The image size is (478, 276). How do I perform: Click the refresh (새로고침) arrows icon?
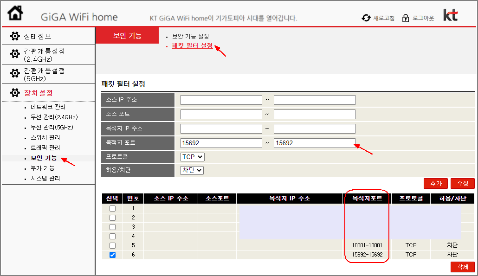click(x=366, y=18)
